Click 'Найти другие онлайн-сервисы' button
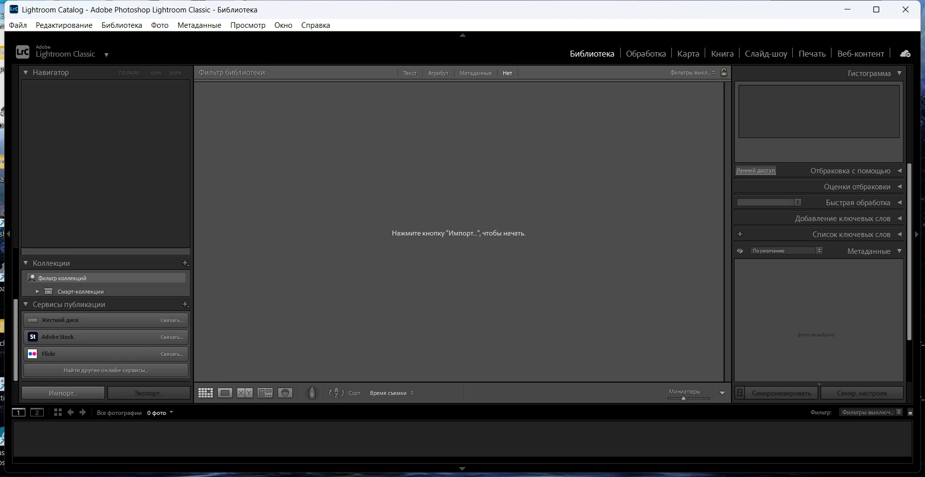Viewport: 925px width, 477px height. coord(105,370)
